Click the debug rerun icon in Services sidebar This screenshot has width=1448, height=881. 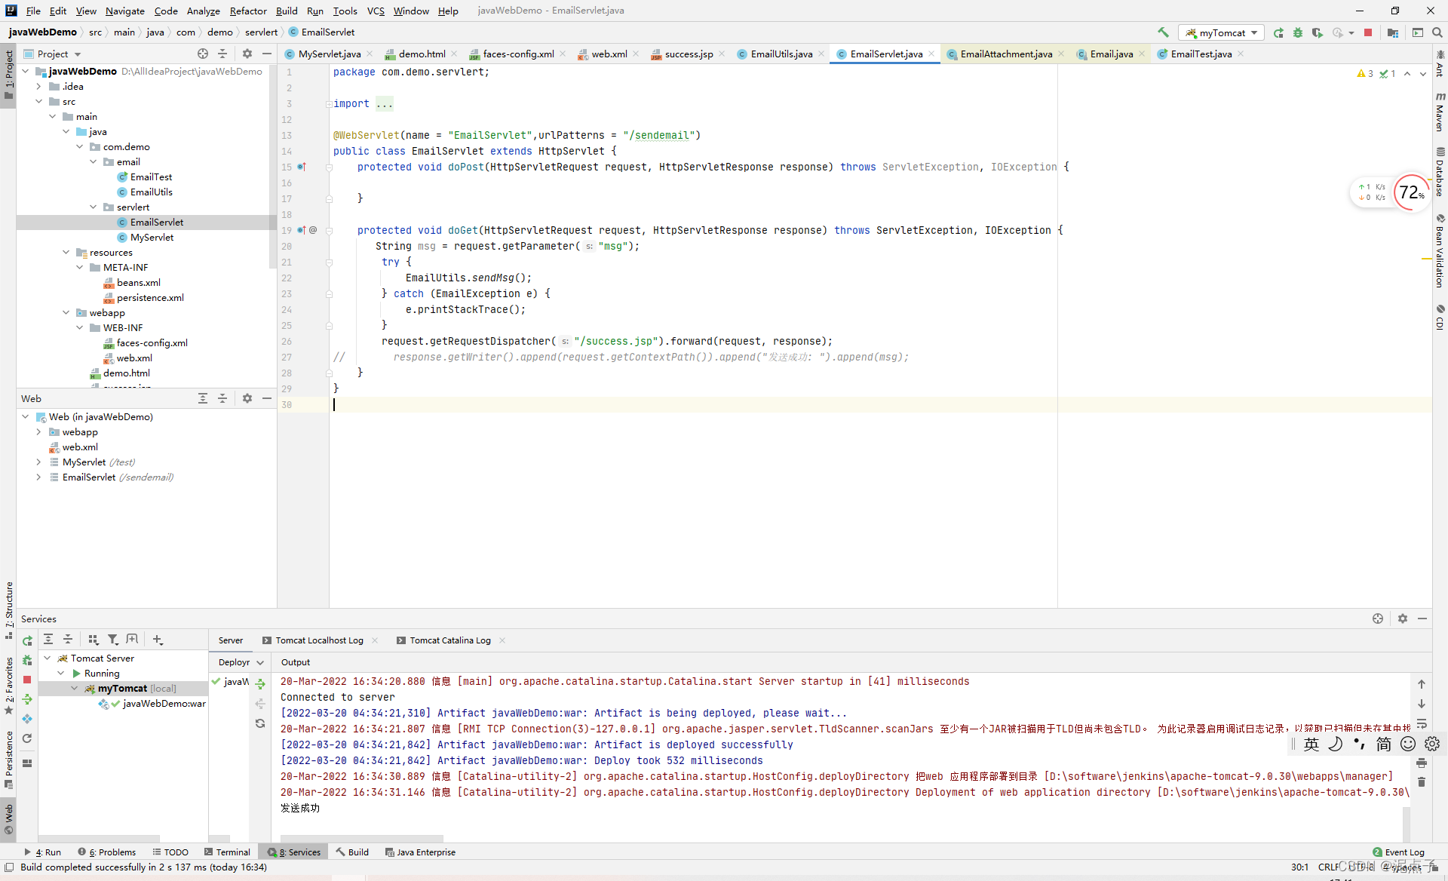pyautogui.click(x=27, y=660)
